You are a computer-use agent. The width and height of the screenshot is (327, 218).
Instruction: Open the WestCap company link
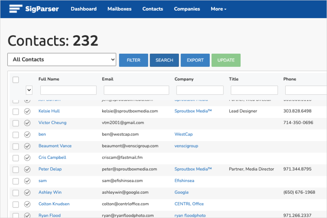(x=183, y=134)
